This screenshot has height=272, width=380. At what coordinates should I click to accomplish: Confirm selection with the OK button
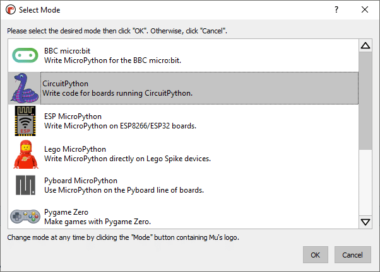pyautogui.click(x=315, y=255)
